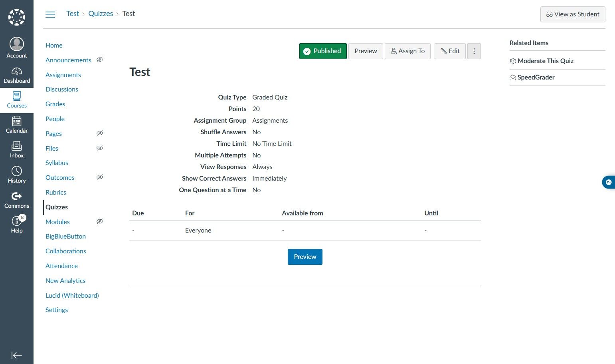The height and width of the screenshot is (364, 615).
Task: Click the hidden-eye icon beside Outcomes
Action: [x=100, y=177]
